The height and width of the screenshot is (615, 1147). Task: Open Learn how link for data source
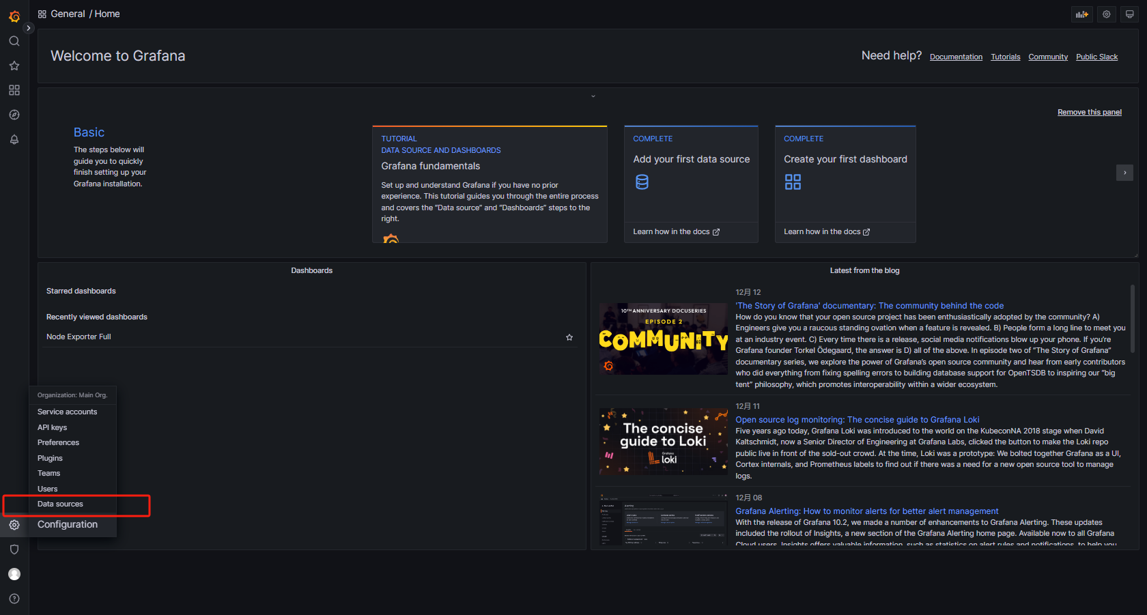point(676,232)
